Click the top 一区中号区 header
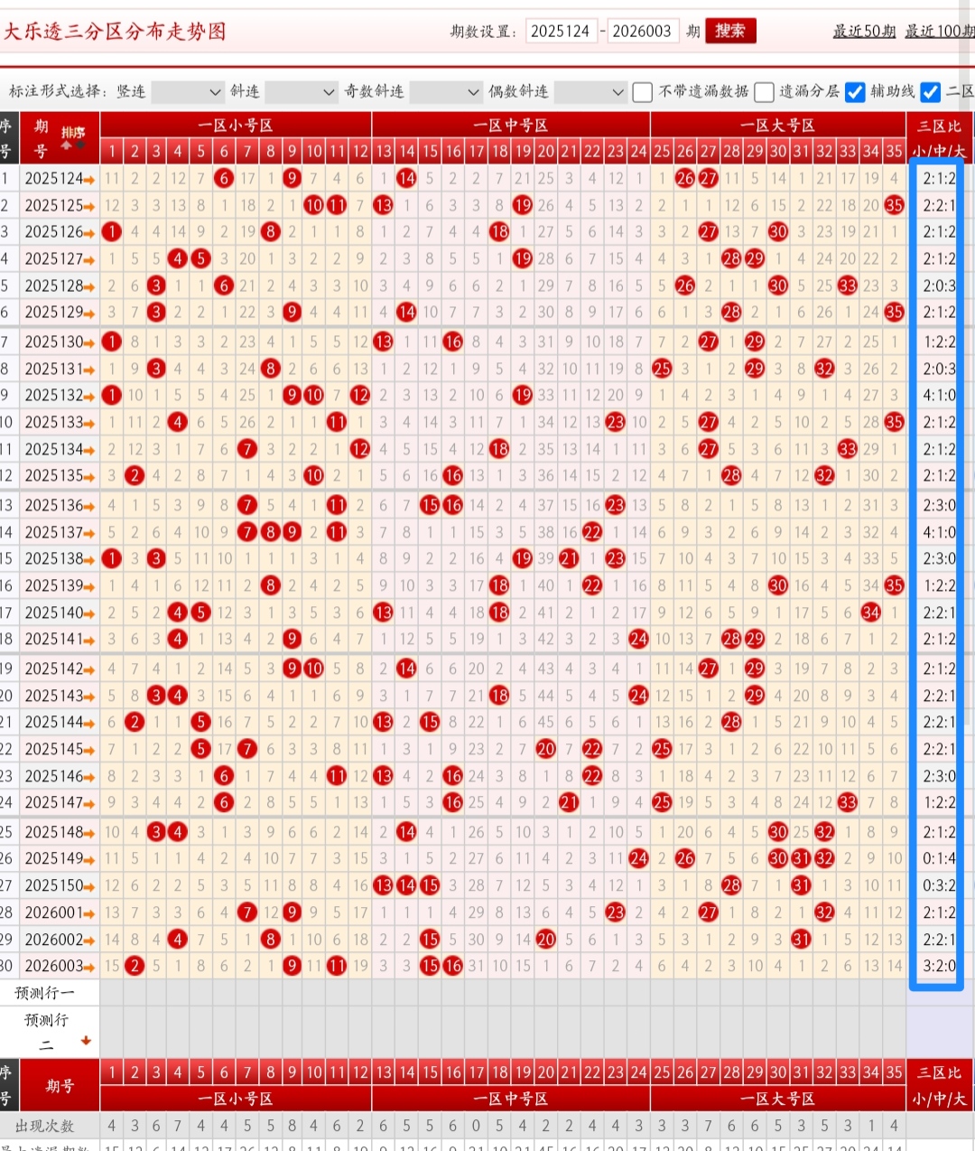 [x=511, y=126]
